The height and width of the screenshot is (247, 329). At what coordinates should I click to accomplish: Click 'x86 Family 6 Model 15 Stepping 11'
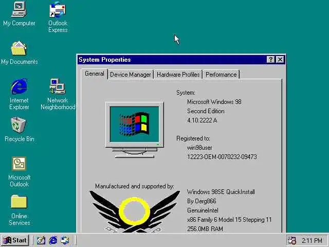(229, 220)
